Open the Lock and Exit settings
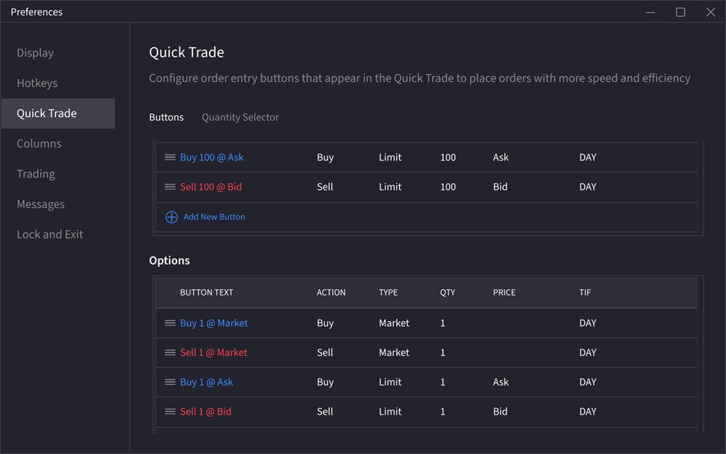The height and width of the screenshot is (454, 726). (x=49, y=234)
